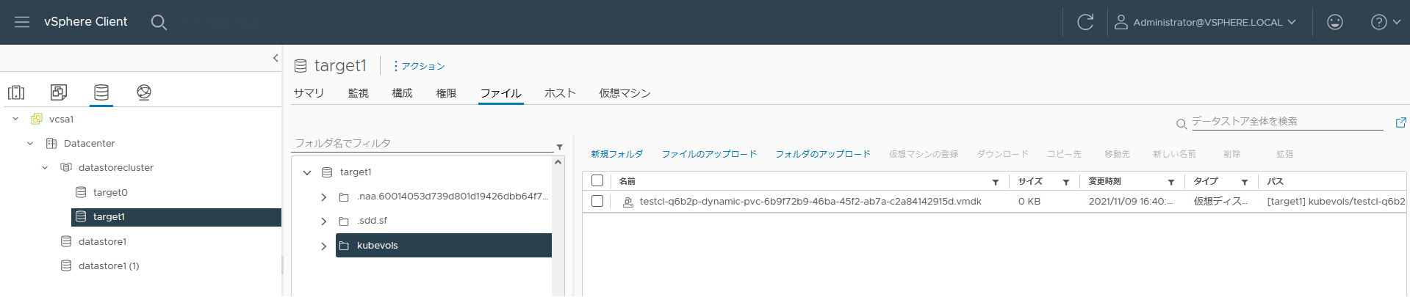Switch to the 構成 tab

point(402,93)
